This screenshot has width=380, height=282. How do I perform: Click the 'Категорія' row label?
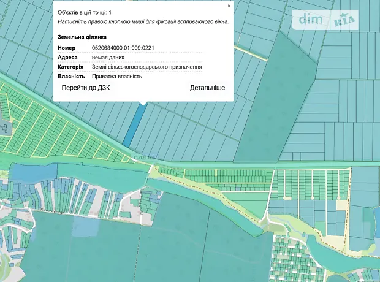click(70, 67)
